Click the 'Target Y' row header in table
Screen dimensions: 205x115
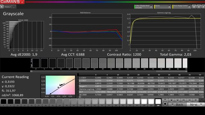[x=83, y=86]
